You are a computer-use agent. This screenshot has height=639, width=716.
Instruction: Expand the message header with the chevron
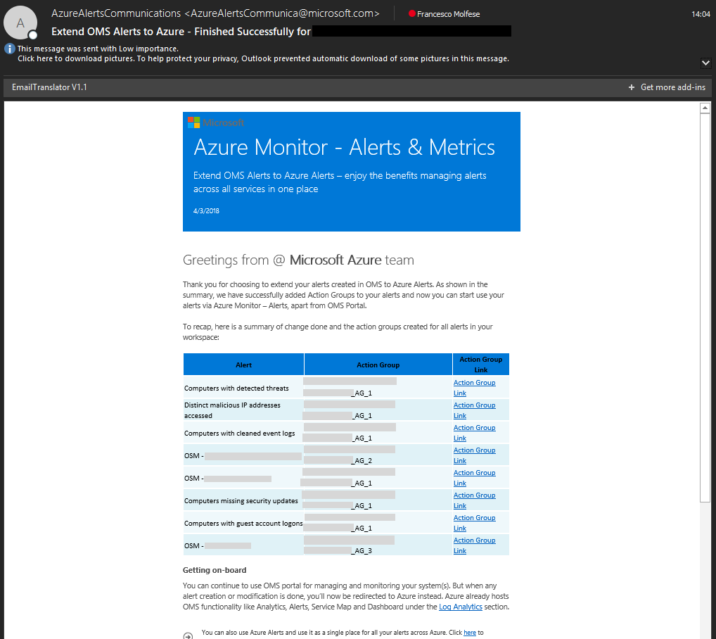705,63
